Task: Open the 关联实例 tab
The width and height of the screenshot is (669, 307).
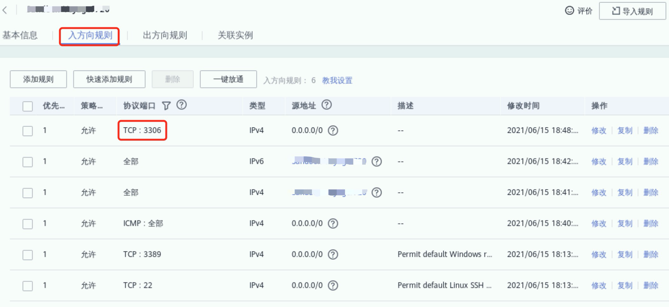Action: click(235, 35)
